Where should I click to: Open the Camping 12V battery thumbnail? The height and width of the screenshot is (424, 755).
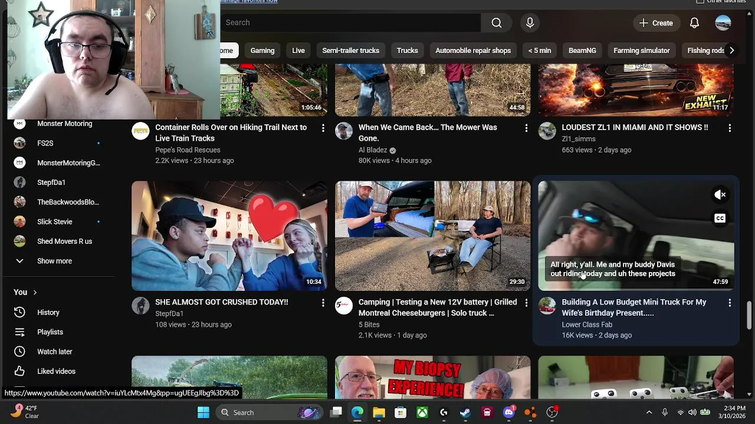pyautogui.click(x=433, y=236)
